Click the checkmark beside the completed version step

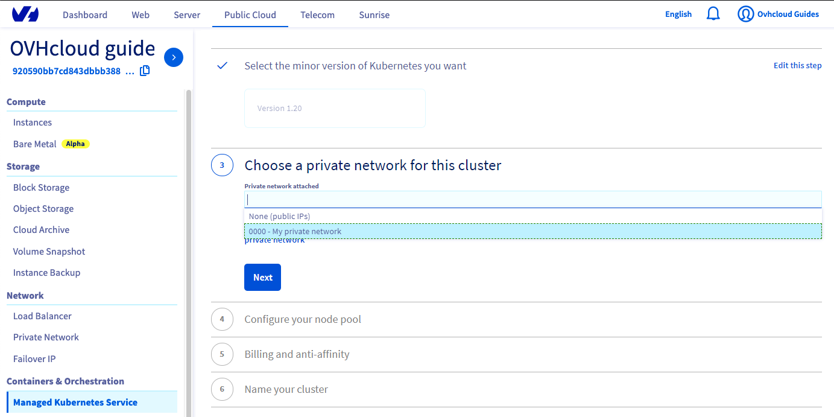(x=222, y=65)
